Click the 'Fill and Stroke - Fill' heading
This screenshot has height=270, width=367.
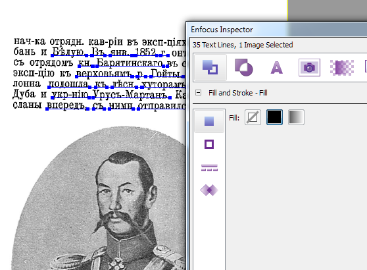pos(238,93)
